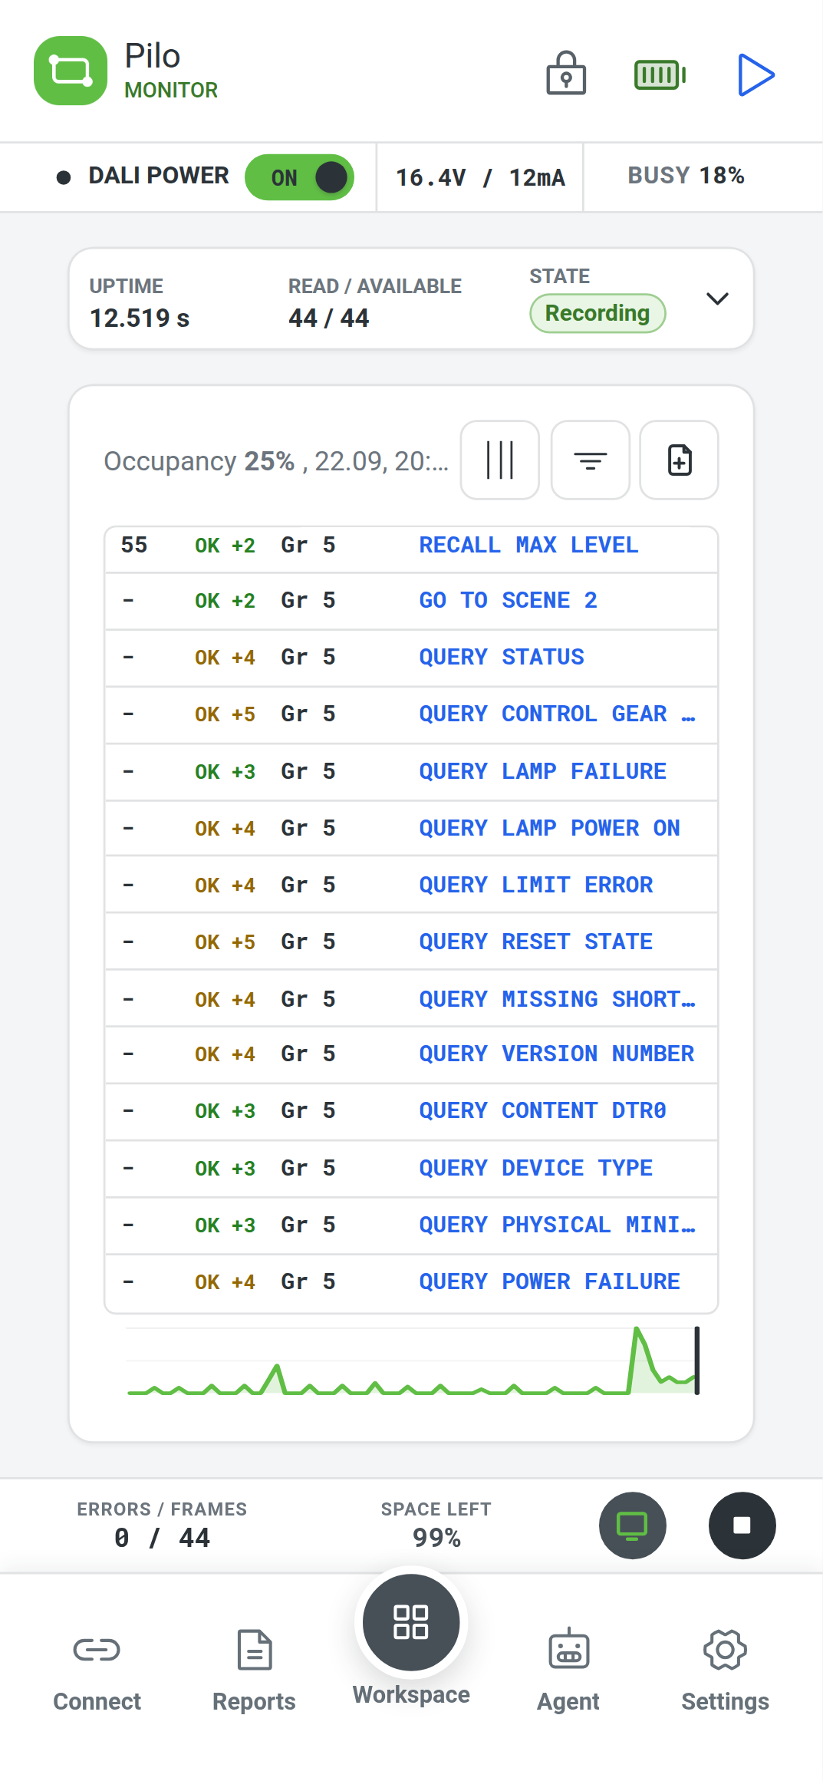Click the QUERY POWER FAILURE row
The height and width of the screenshot is (1781, 823).
[x=411, y=1282]
